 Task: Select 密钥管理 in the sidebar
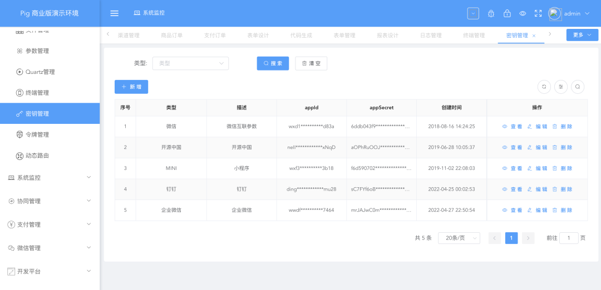[x=50, y=114]
